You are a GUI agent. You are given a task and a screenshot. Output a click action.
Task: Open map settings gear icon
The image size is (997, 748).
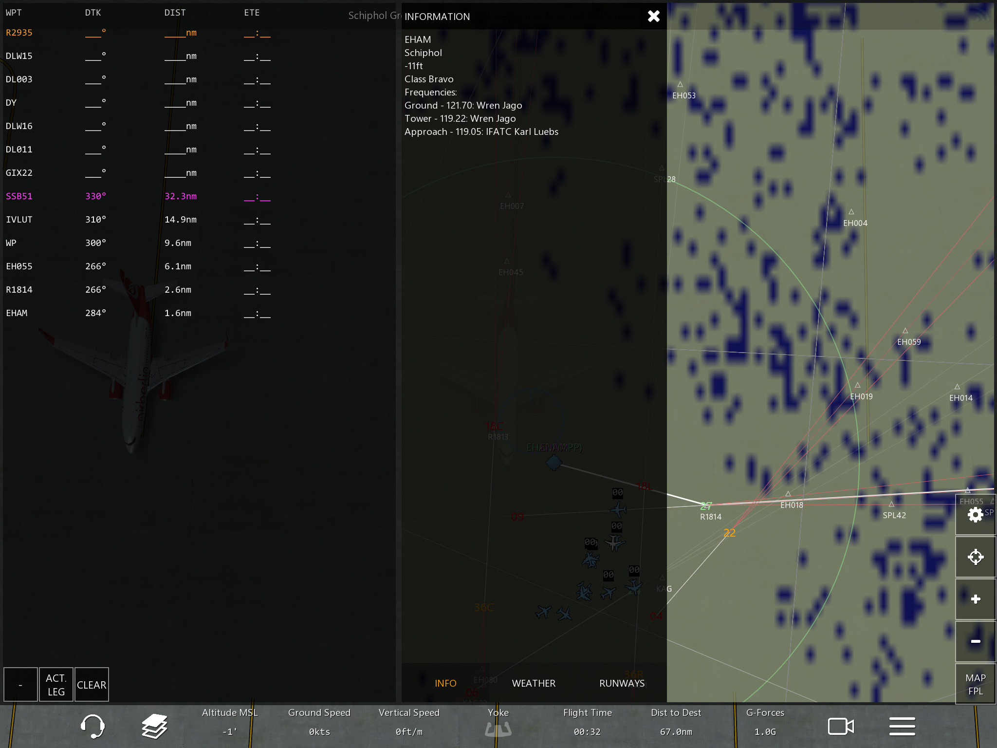point(975,515)
